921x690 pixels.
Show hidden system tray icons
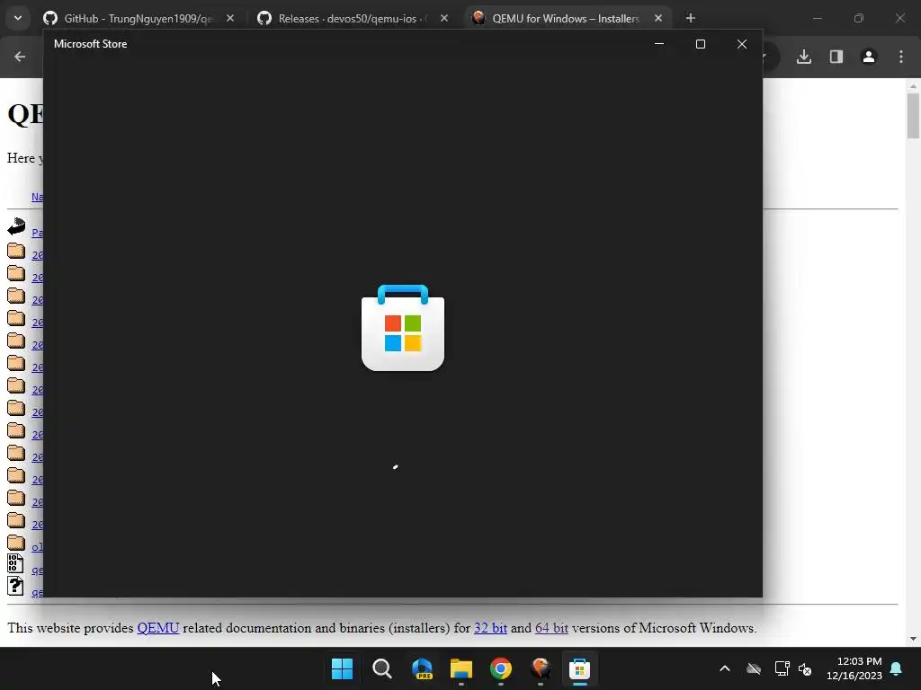[x=725, y=668]
